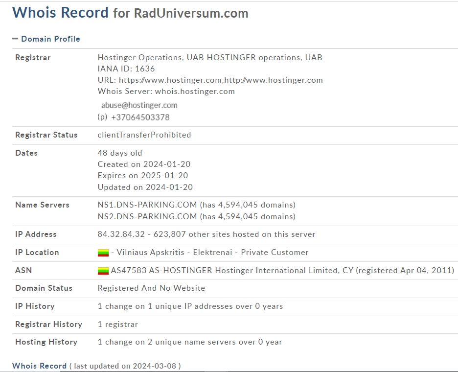Click the IP address 84.32.84.32 value

[121, 234]
